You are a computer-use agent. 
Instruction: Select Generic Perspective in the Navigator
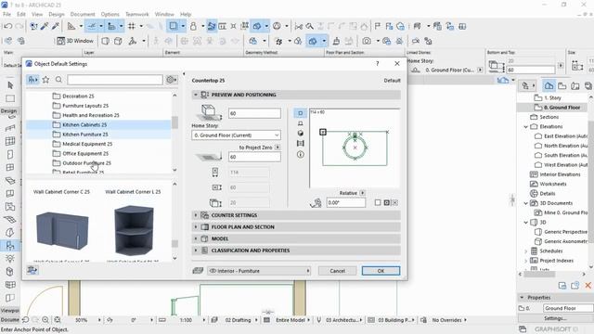(565, 231)
